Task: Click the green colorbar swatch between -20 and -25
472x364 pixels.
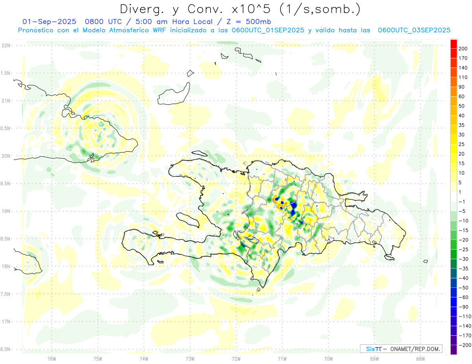Action: pyautogui.click(x=454, y=245)
